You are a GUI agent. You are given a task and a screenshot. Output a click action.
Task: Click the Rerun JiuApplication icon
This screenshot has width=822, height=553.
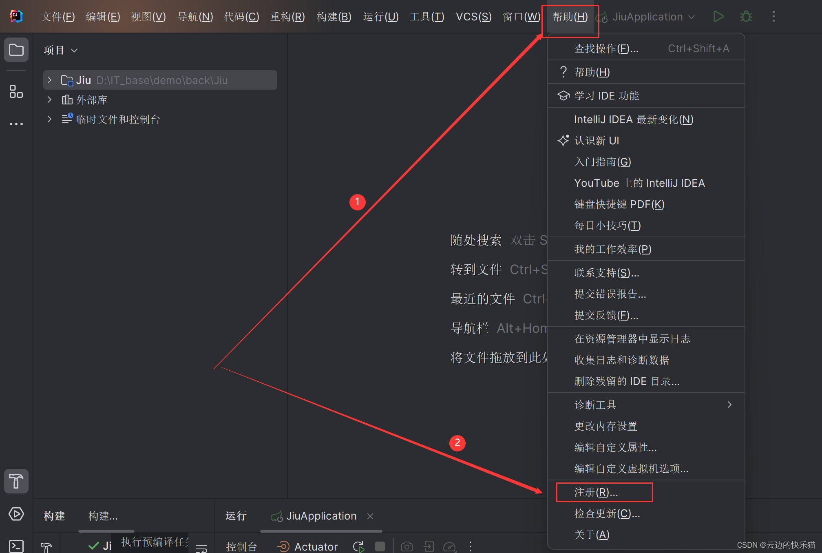[x=358, y=546]
